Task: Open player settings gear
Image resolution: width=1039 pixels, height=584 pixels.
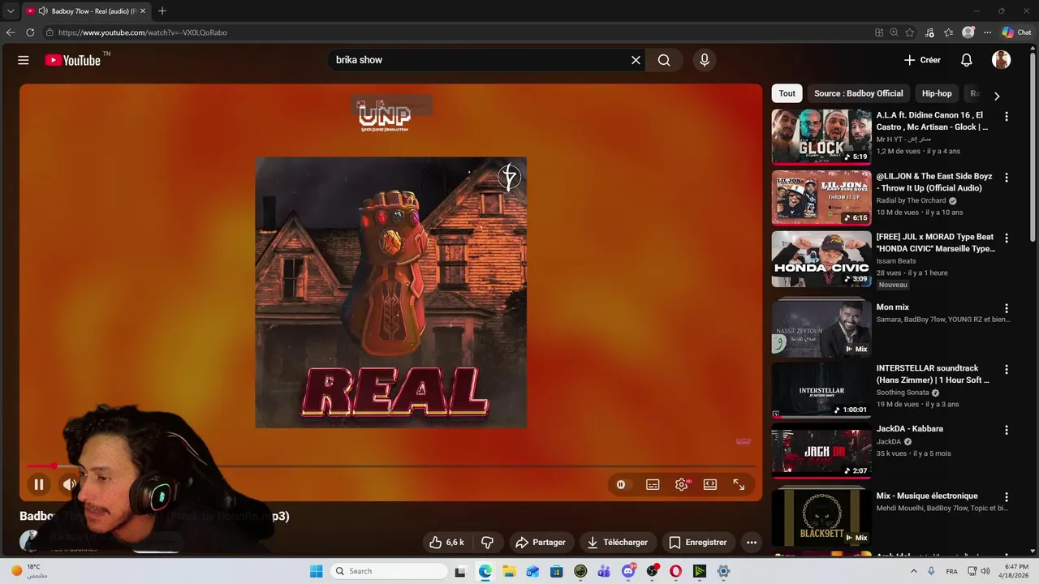Action: click(x=682, y=484)
